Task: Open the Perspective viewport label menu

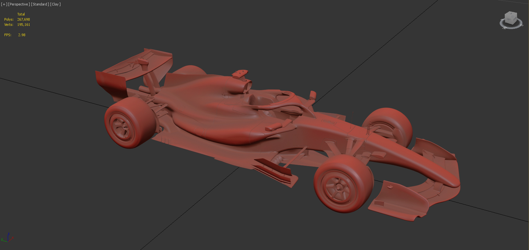Action: 19,4
